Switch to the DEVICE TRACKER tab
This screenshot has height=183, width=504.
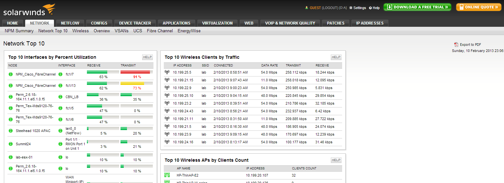click(x=135, y=23)
